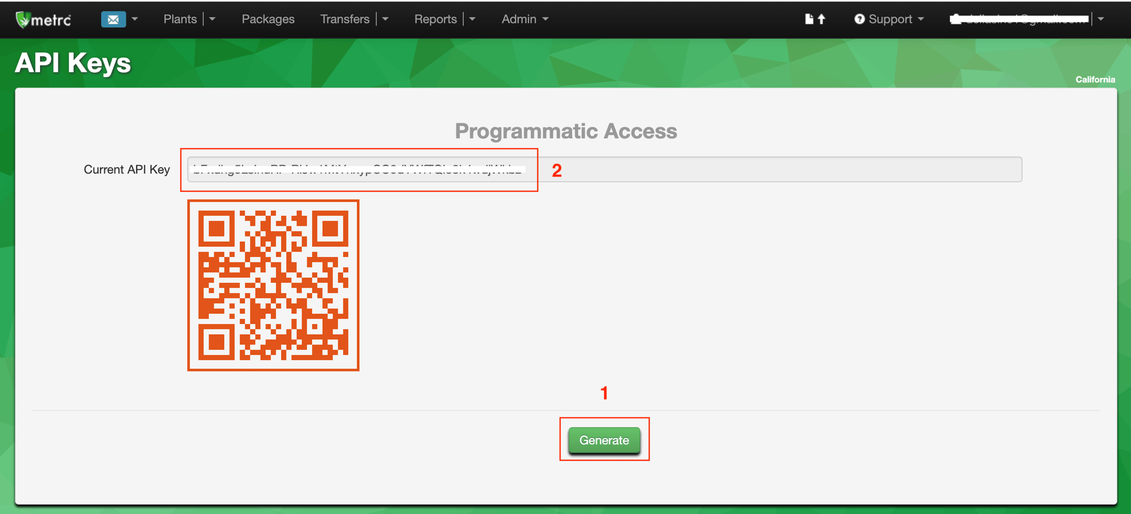Expand the Plants menu dropdown arrow
The height and width of the screenshot is (514, 1131).
pos(213,18)
